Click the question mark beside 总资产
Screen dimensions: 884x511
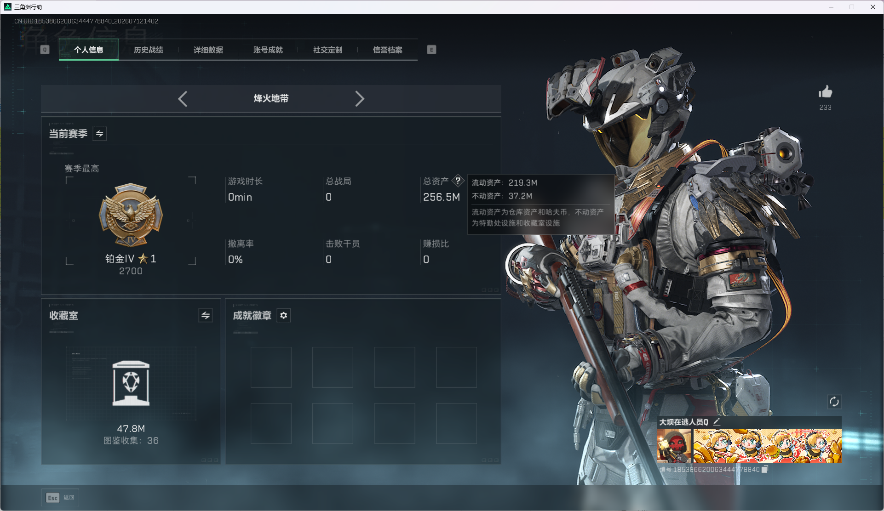(x=458, y=181)
